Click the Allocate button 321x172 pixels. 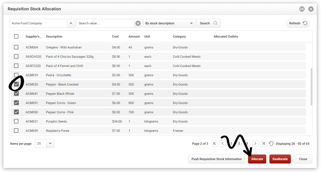pos(257,159)
